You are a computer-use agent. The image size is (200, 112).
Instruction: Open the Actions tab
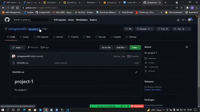[x=58, y=37]
